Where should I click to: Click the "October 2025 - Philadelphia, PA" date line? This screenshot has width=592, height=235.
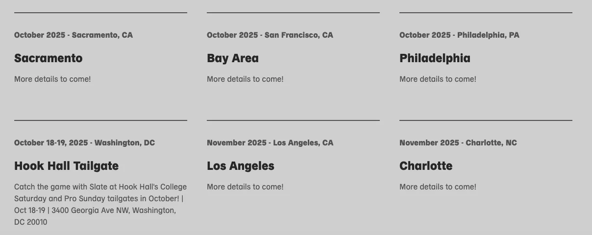459,35
